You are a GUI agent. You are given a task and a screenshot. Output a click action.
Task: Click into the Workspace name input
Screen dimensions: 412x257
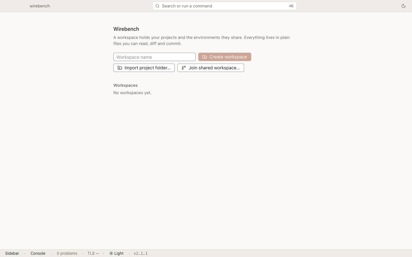[x=154, y=57]
